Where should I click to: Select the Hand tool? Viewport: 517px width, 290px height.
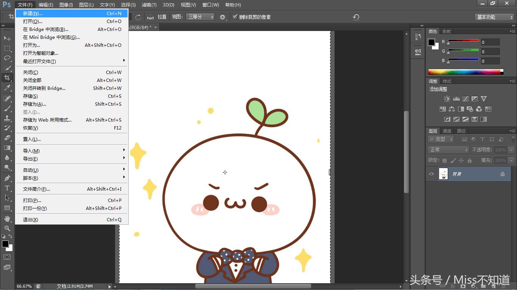[7, 219]
